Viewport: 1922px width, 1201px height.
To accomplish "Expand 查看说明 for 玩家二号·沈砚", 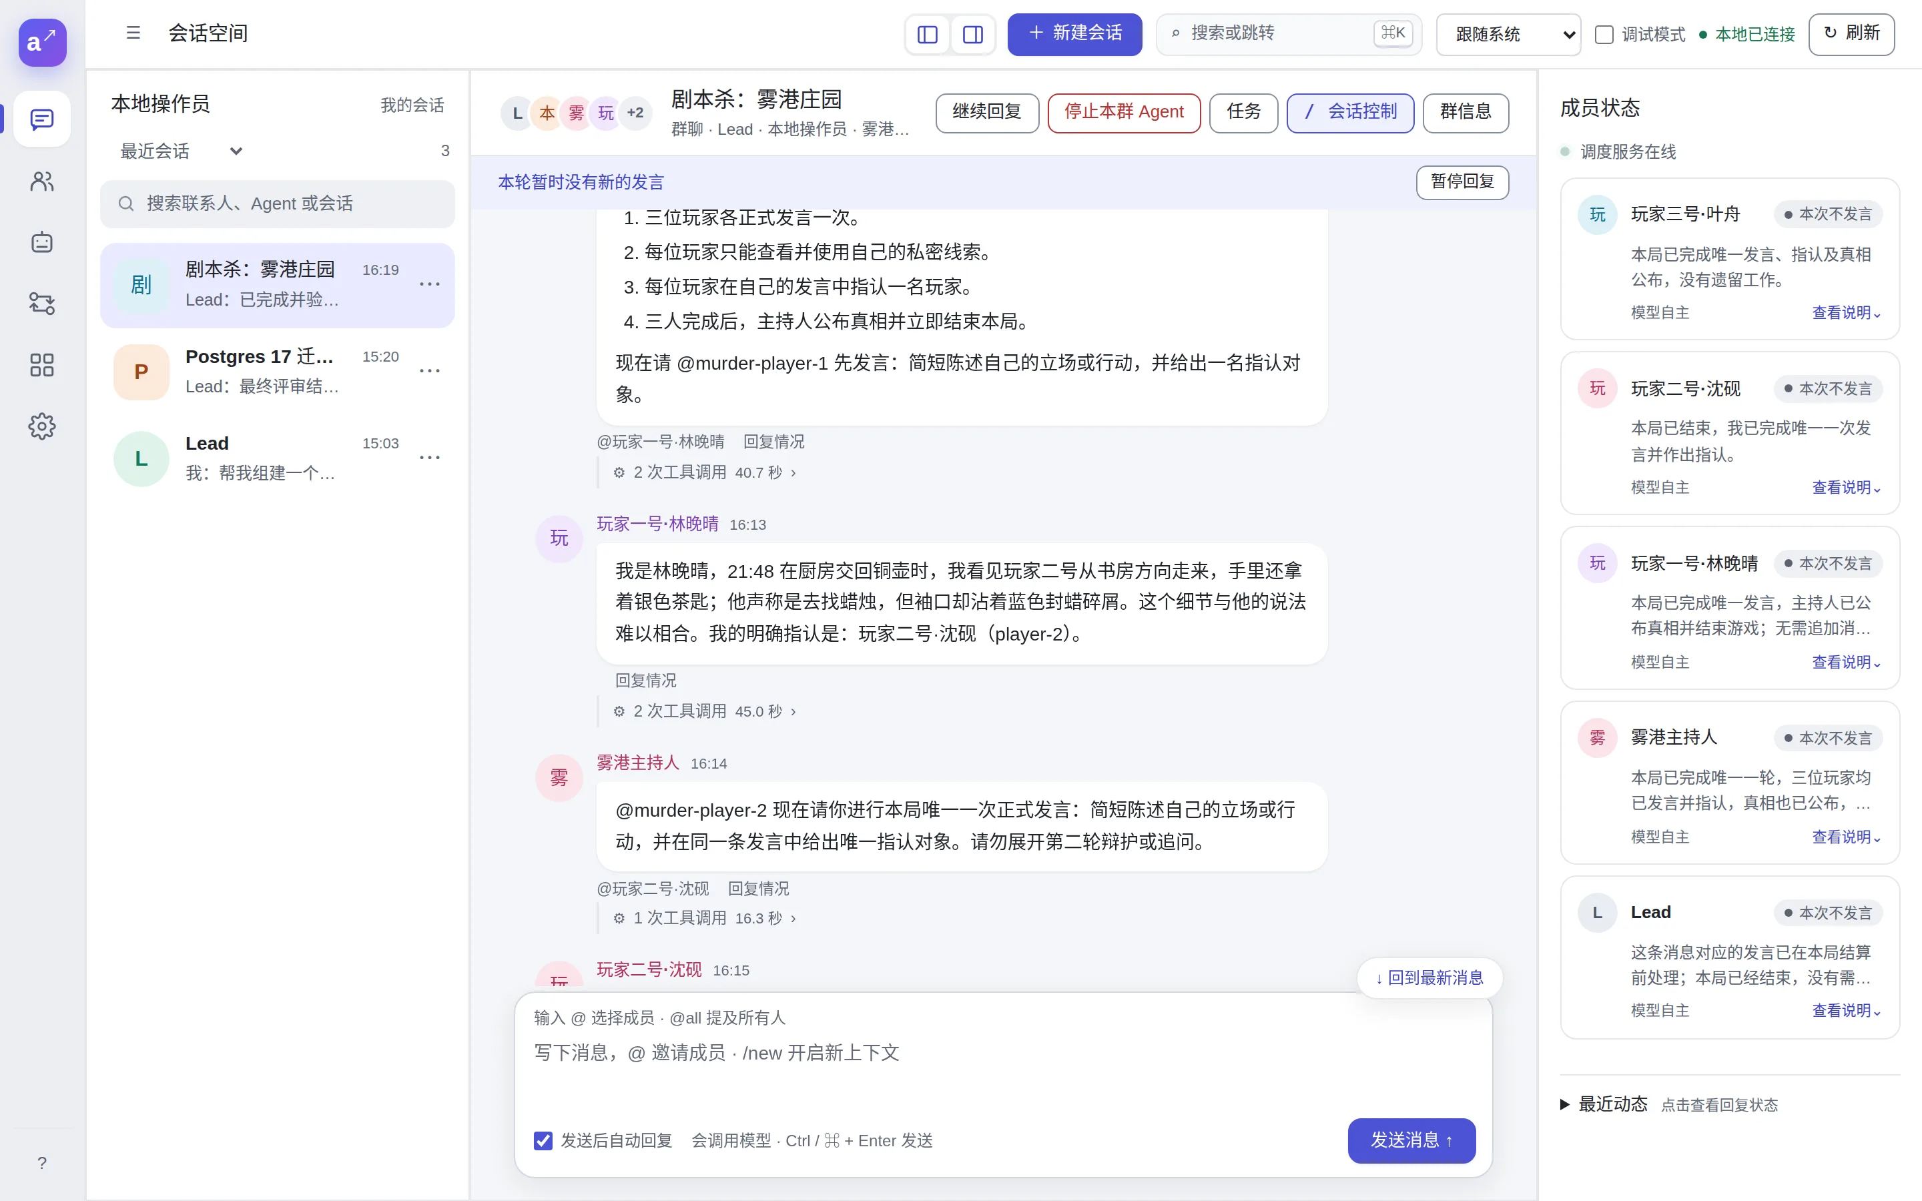I will coord(1846,488).
